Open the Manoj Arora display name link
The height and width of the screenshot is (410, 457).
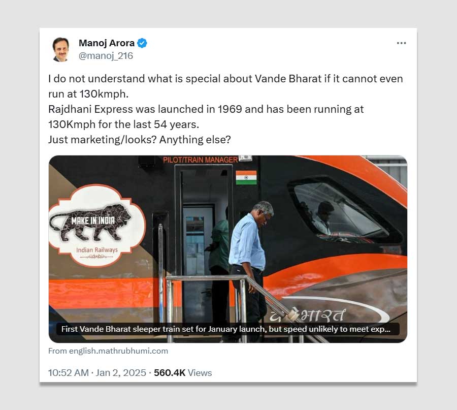(x=107, y=43)
